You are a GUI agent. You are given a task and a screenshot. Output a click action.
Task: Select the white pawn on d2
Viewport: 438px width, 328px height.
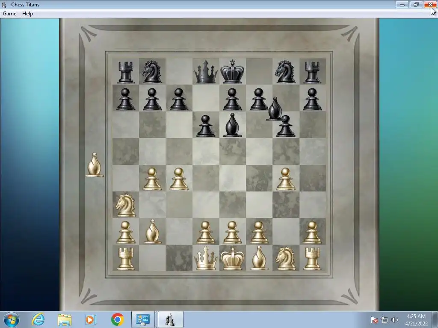coord(206,233)
